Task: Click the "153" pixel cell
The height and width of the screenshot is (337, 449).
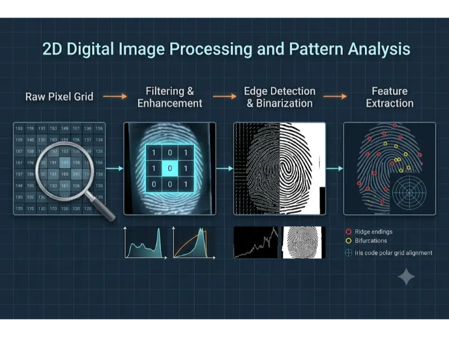Action: click(x=19, y=129)
